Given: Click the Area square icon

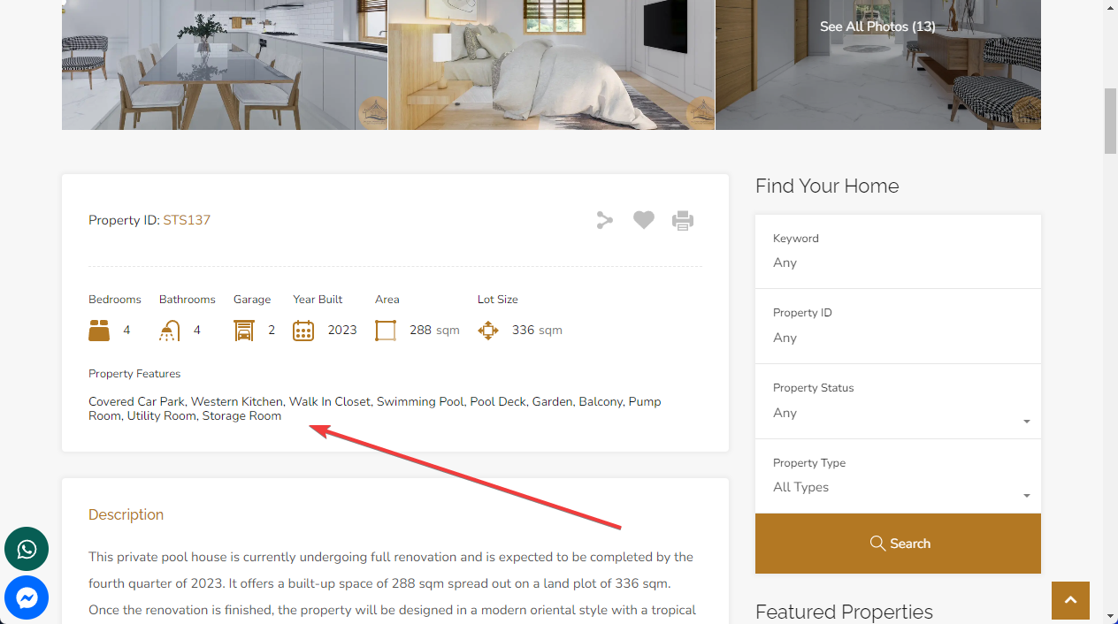Looking at the screenshot, I should pyautogui.click(x=386, y=331).
